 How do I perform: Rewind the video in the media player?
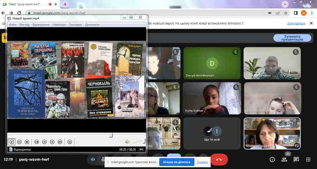(44, 142)
